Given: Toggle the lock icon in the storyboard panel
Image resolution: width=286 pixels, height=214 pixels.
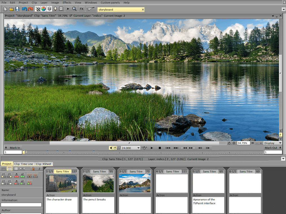Looking at the screenshot, I should [33, 169].
